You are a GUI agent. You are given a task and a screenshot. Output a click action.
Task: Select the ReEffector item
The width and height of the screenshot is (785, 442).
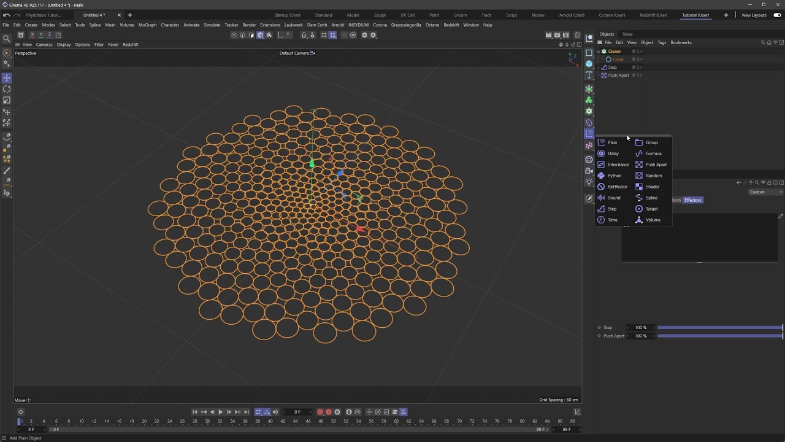tap(615, 187)
